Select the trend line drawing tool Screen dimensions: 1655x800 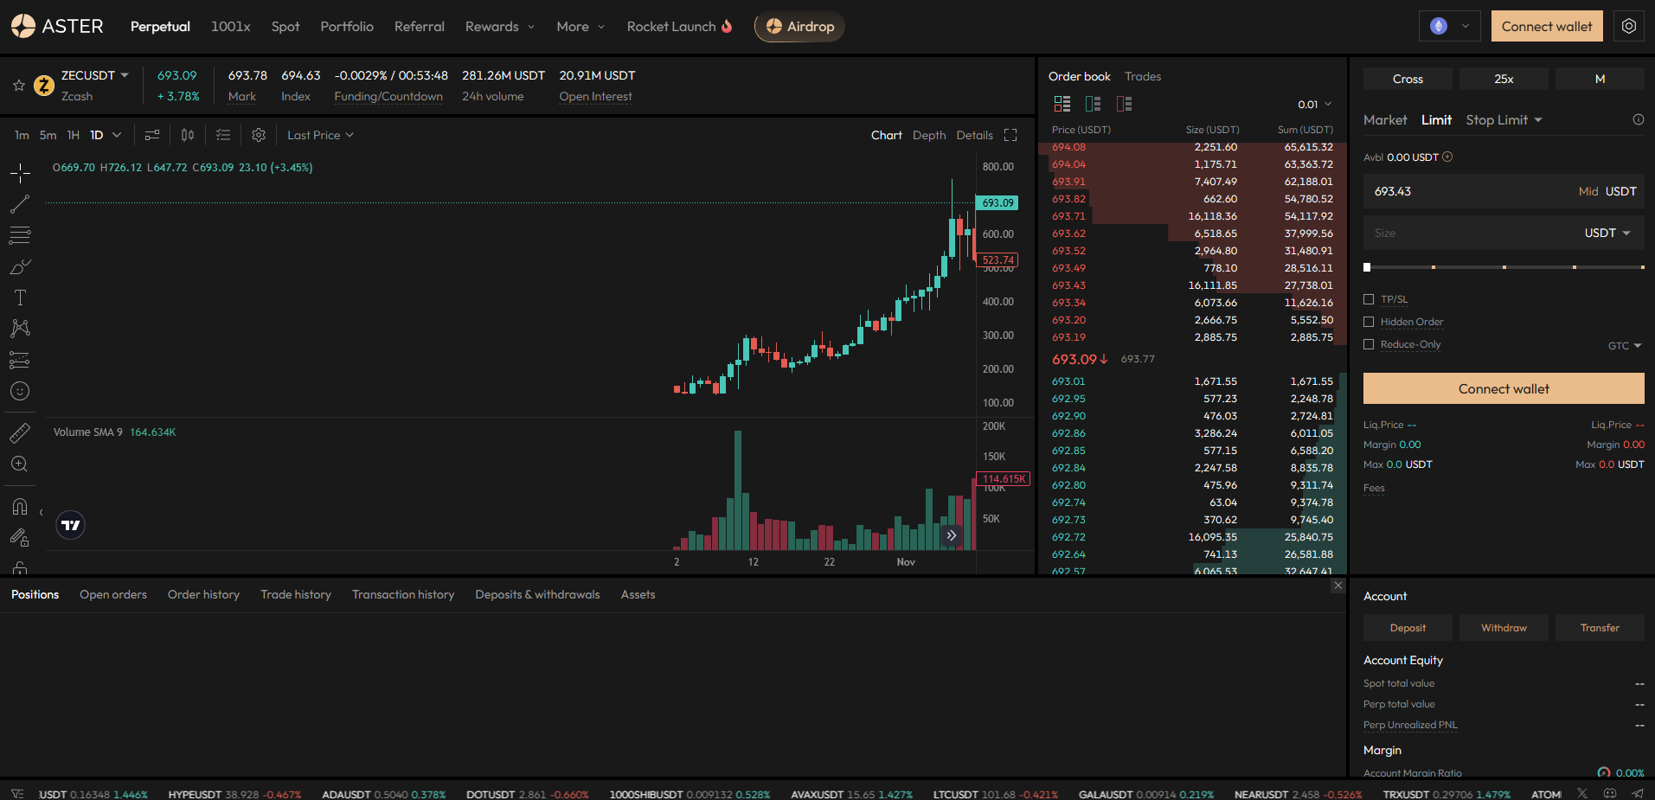point(20,204)
